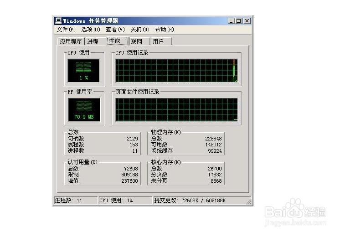Click the 句柄数 label
345x235 pixels.
point(76,139)
